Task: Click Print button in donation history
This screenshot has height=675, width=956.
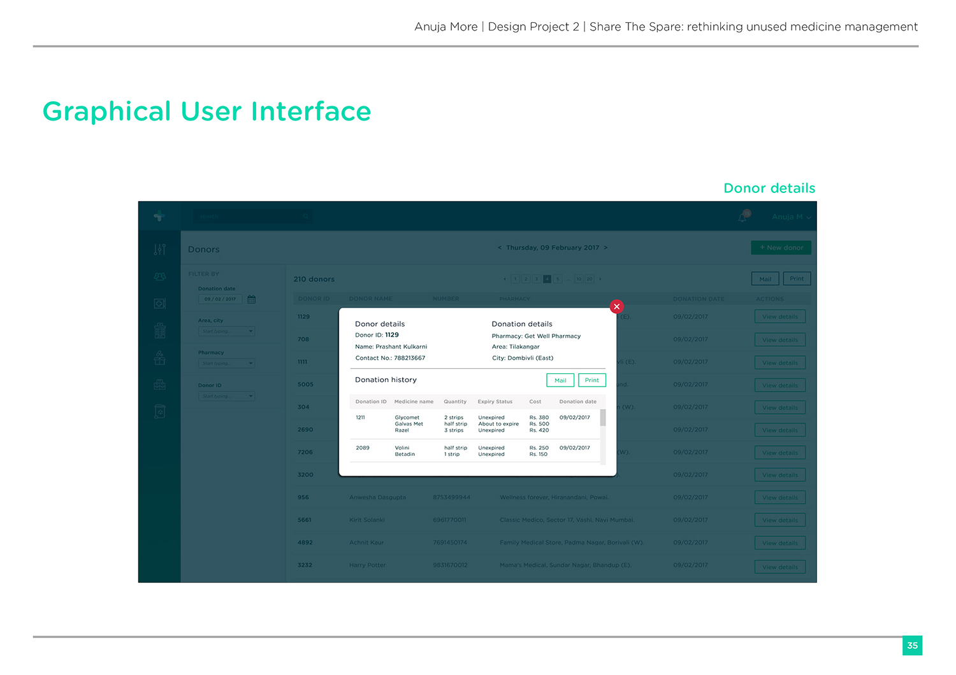Action: point(592,380)
